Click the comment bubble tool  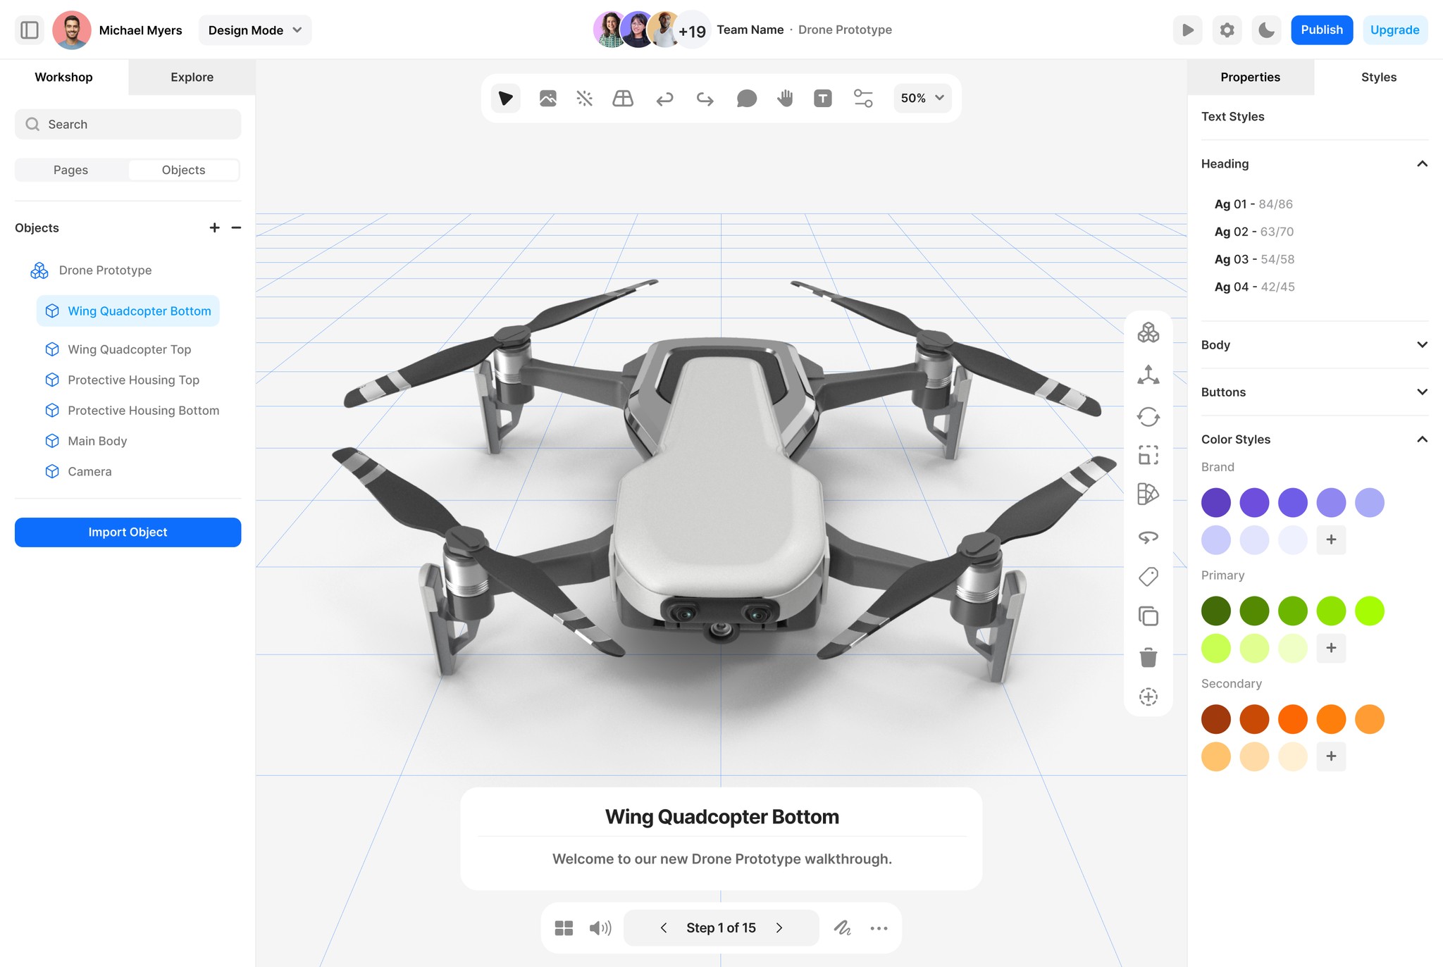point(746,98)
